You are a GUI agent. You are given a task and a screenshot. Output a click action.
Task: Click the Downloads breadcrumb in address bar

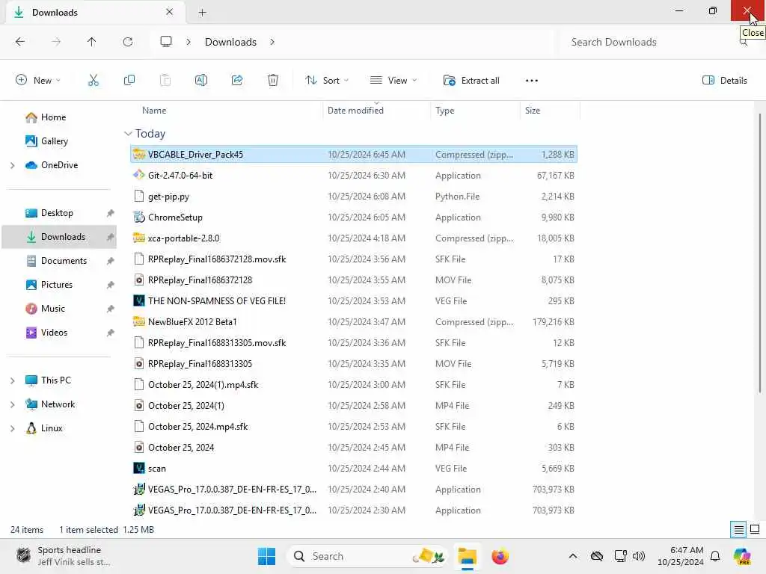(x=230, y=42)
